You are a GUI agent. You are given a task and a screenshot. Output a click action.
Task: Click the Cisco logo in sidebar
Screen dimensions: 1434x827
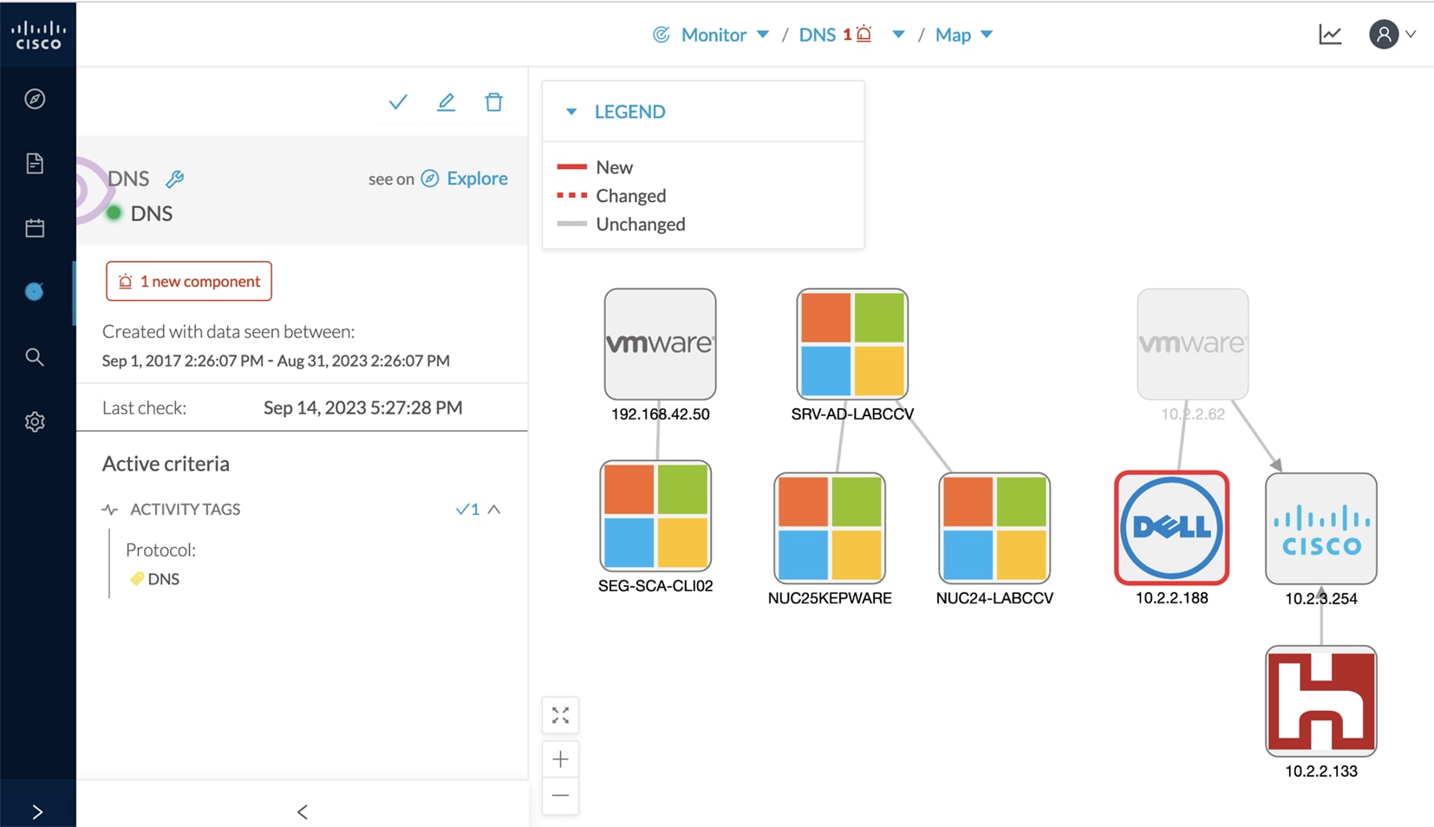point(37,35)
